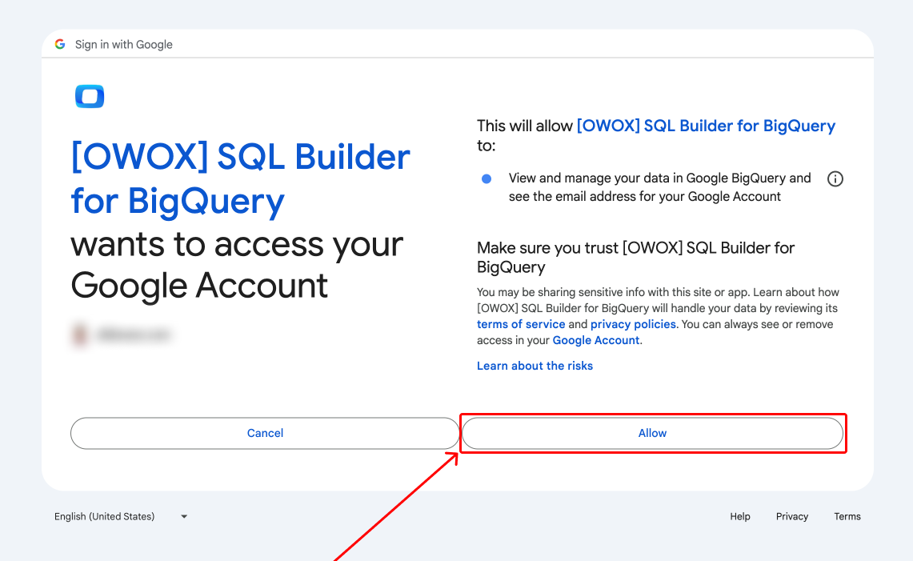Click the 'Sign in with Google' header text
This screenshot has width=913, height=561.
tap(123, 44)
